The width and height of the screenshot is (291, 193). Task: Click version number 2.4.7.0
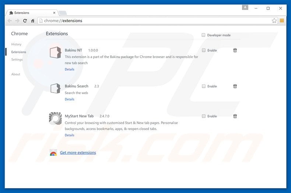point(104,116)
